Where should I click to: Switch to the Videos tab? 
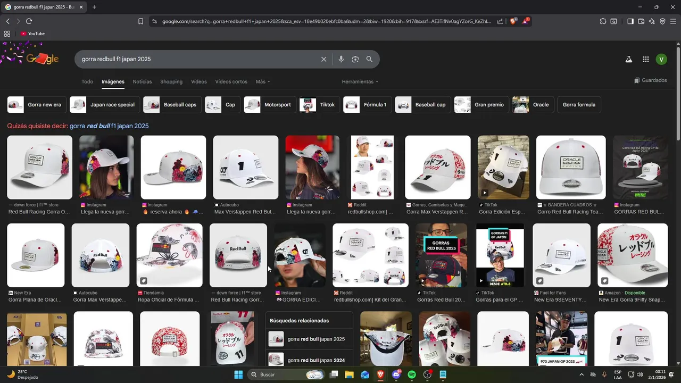(x=199, y=82)
